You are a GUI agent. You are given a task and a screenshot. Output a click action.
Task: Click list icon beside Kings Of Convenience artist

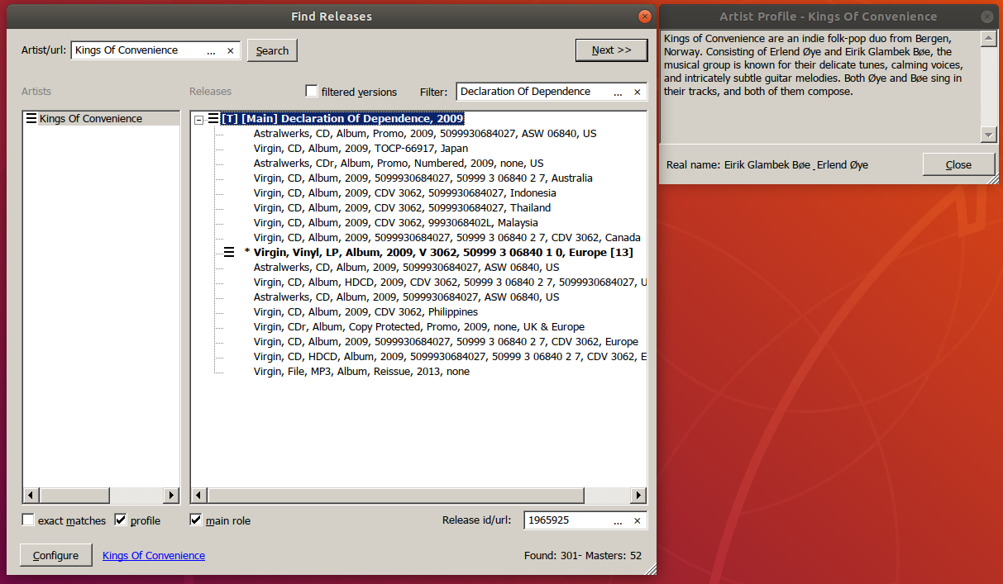[31, 119]
